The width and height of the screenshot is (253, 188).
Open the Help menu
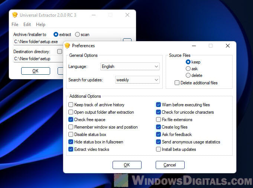click(40, 25)
